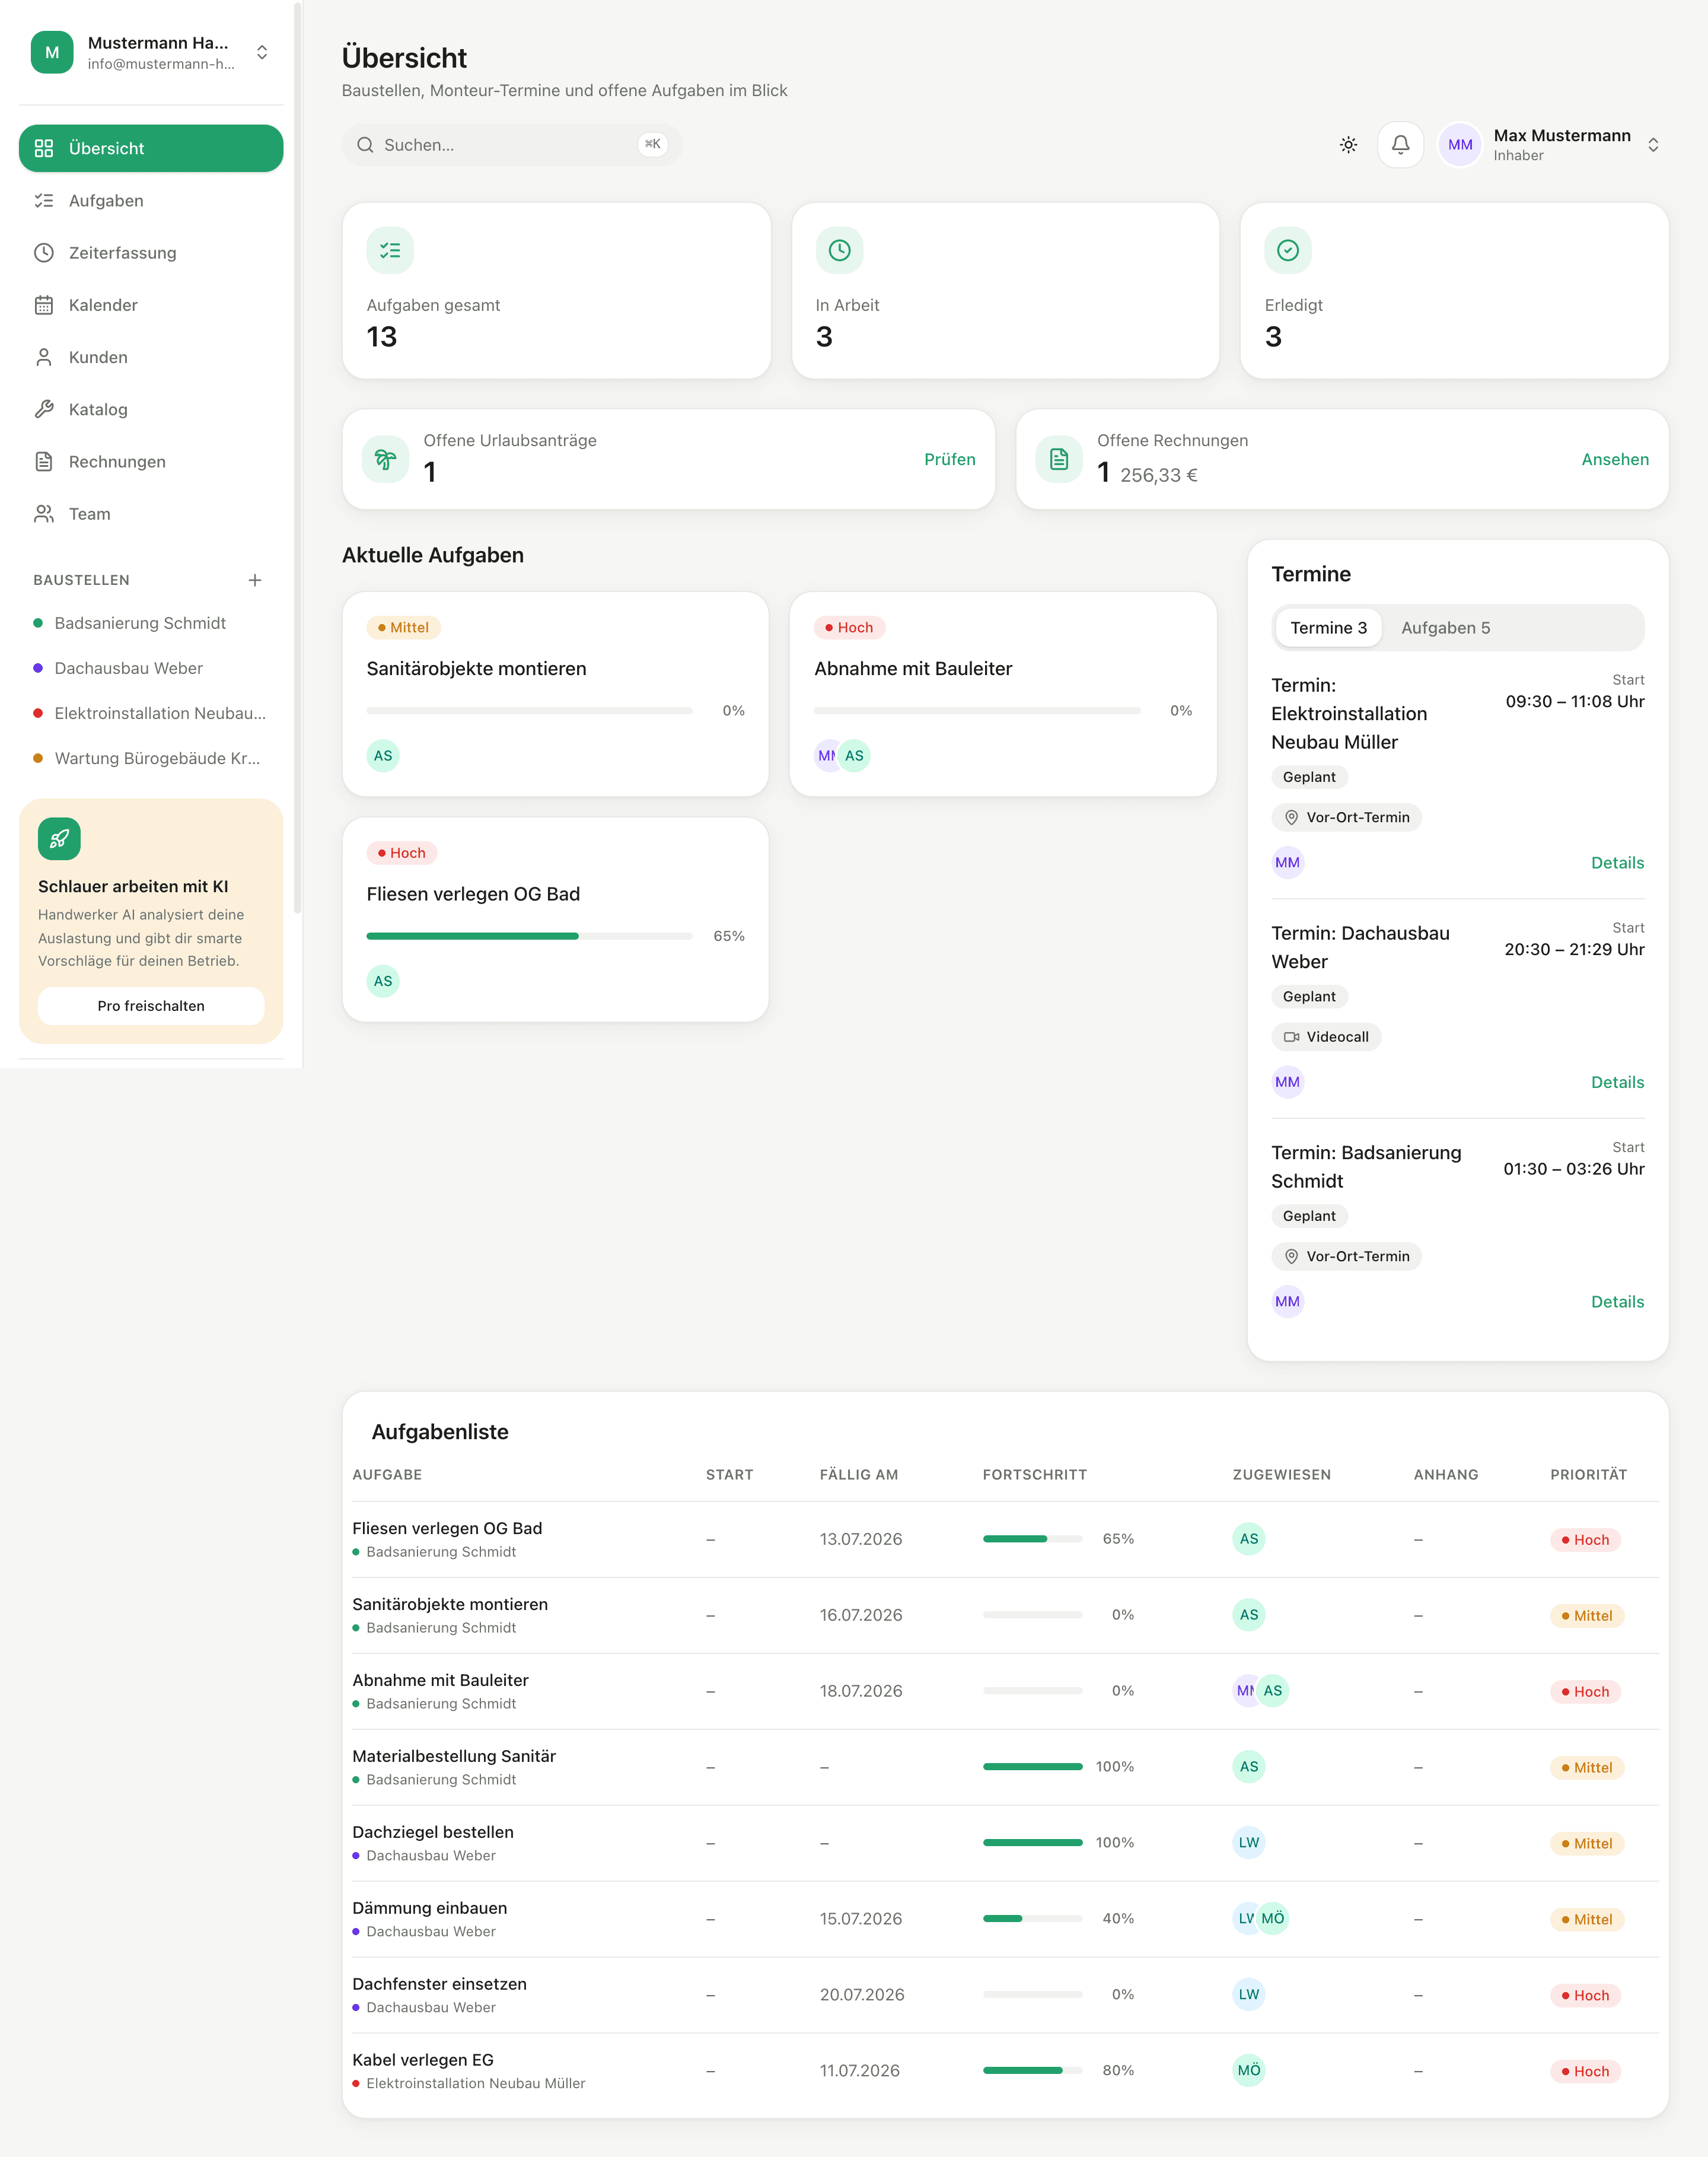Toggle the light/dark theme sun icon
This screenshot has width=1708, height=2157.
1348,145
